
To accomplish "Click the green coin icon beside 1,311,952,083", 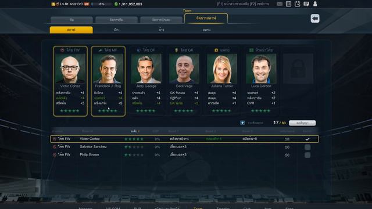I will pos(116,4).
